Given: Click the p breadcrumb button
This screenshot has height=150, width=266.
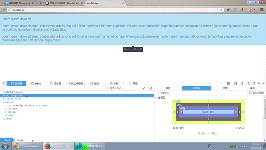Looking at the screenshot, I should tap(33, 140).
